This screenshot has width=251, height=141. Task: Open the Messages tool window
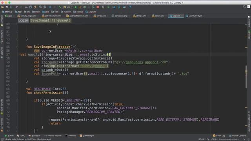(x=87, y=136)
